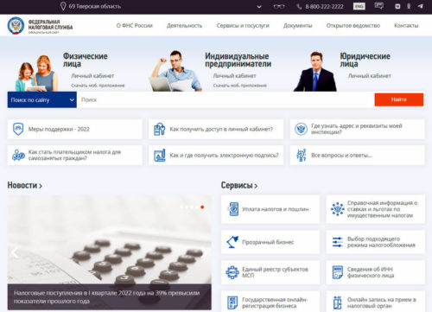Click the Сведения об ИНН icon
Viewport: 432px width, 312px height.
tap(338, 272)
